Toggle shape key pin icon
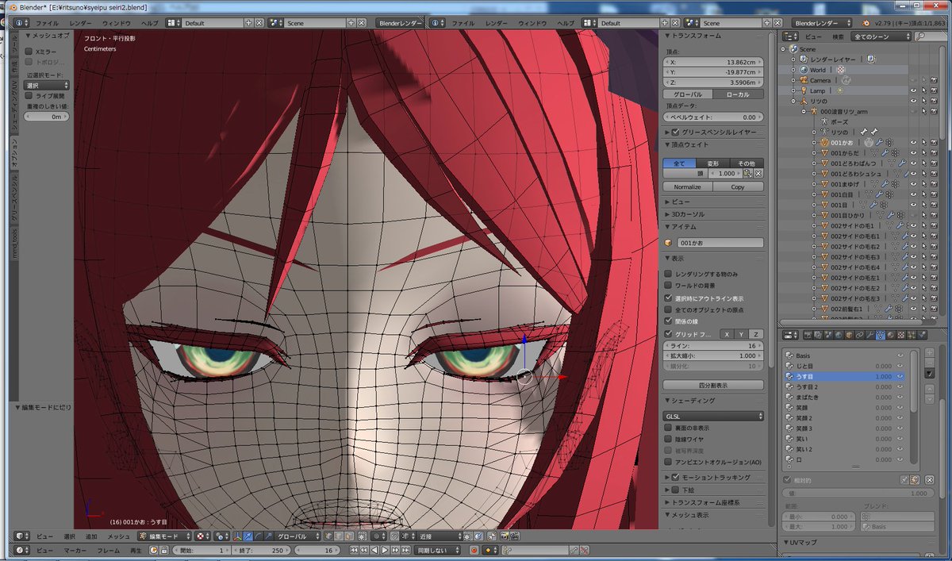Image resolution: width=952 pixels, height=561 pixels. (x=904, y=480)
